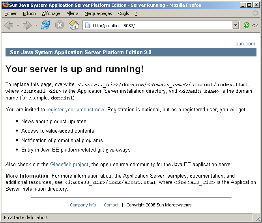Screen dimensions: 262x223
Task: Open the Marque-pages menu
Action: (98, 13)
